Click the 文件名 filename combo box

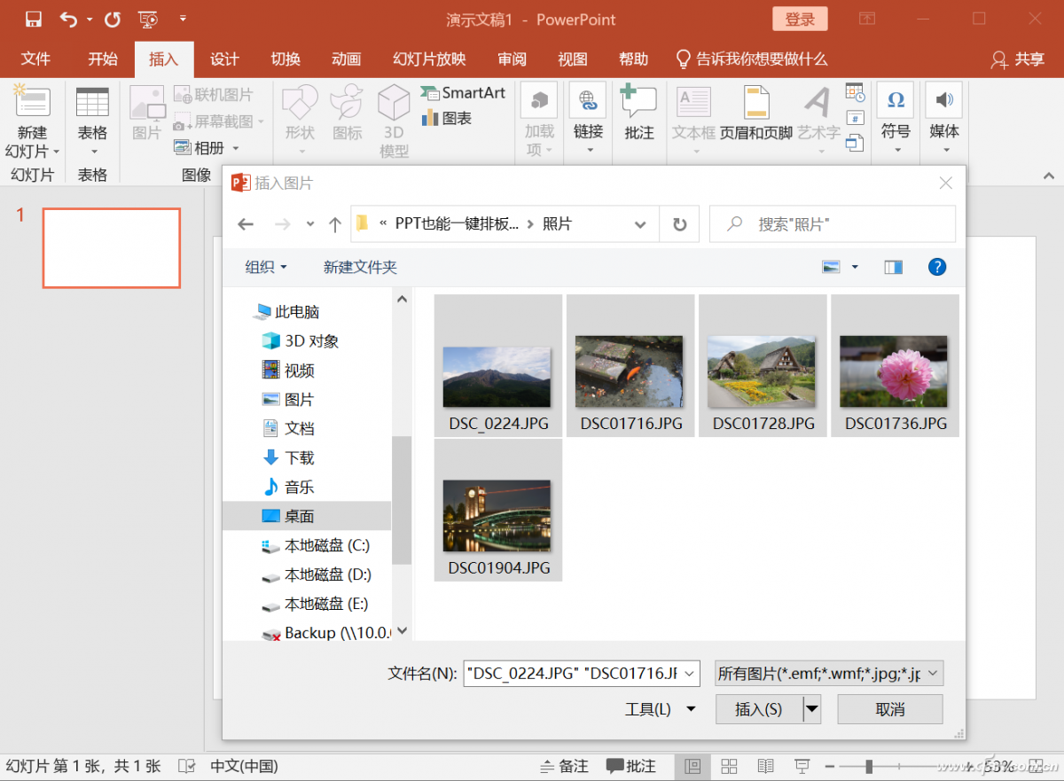point(582,673)
